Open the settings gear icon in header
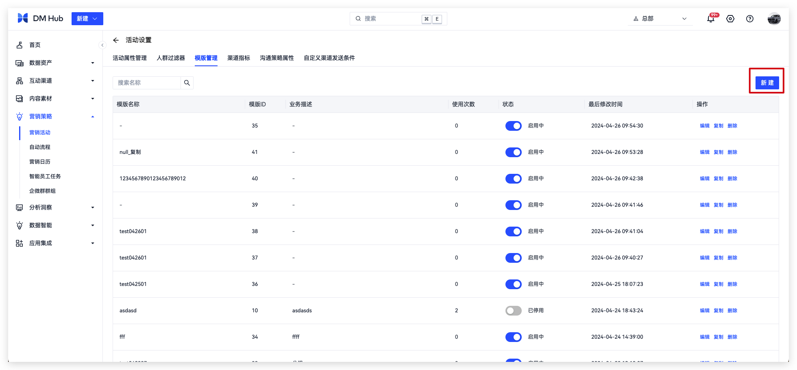 point(730,19)
